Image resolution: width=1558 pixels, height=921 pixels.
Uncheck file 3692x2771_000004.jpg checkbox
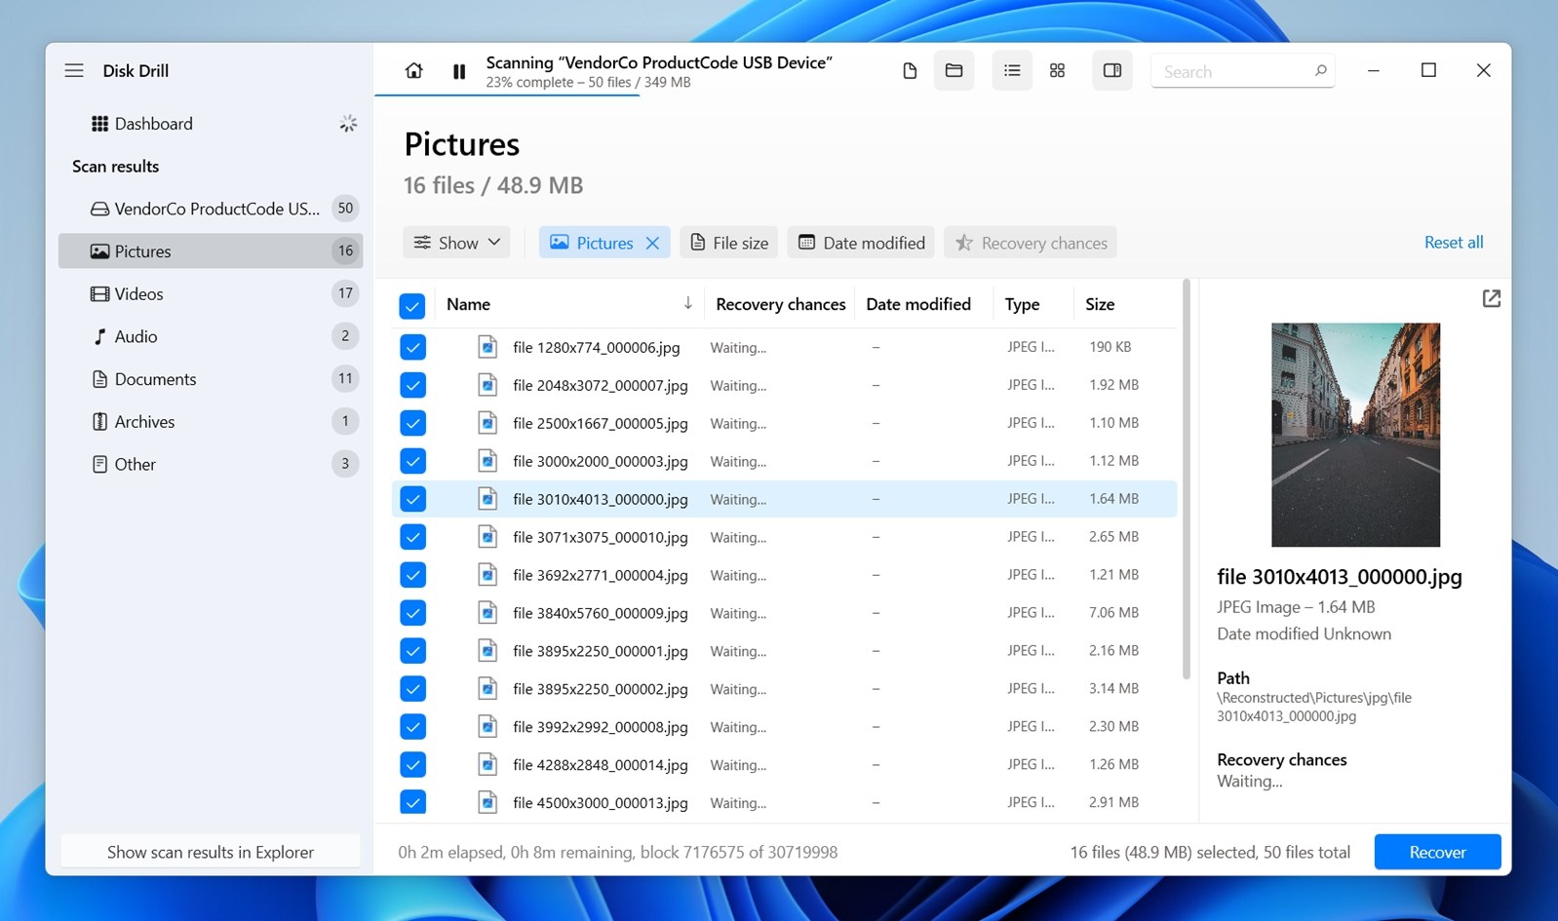point(412,575)
